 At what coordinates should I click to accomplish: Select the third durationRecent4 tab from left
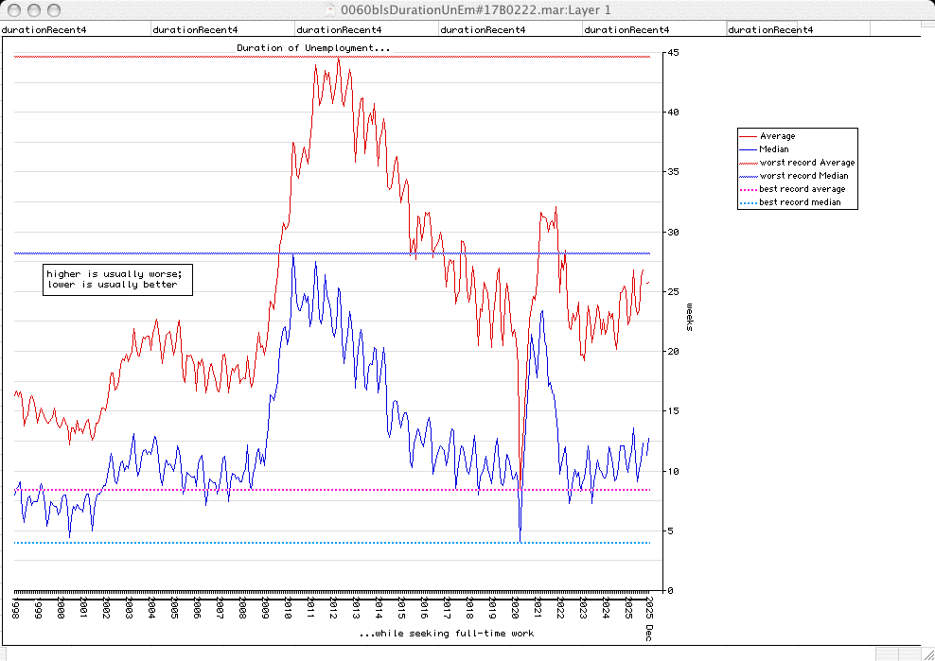339,29
